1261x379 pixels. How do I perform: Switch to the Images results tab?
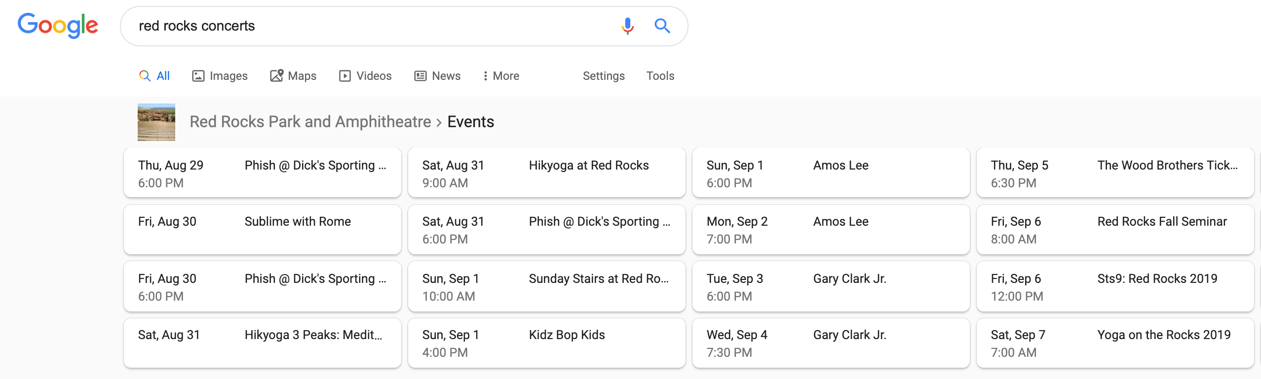[220, 76]
